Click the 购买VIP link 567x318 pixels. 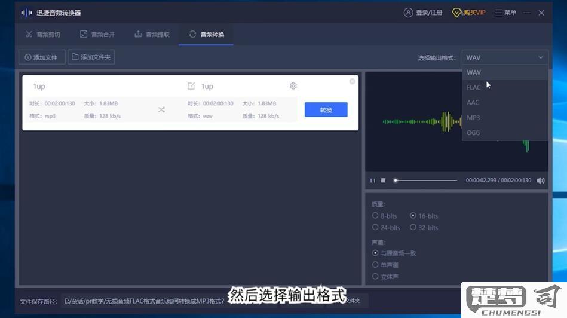coord(474,13)
